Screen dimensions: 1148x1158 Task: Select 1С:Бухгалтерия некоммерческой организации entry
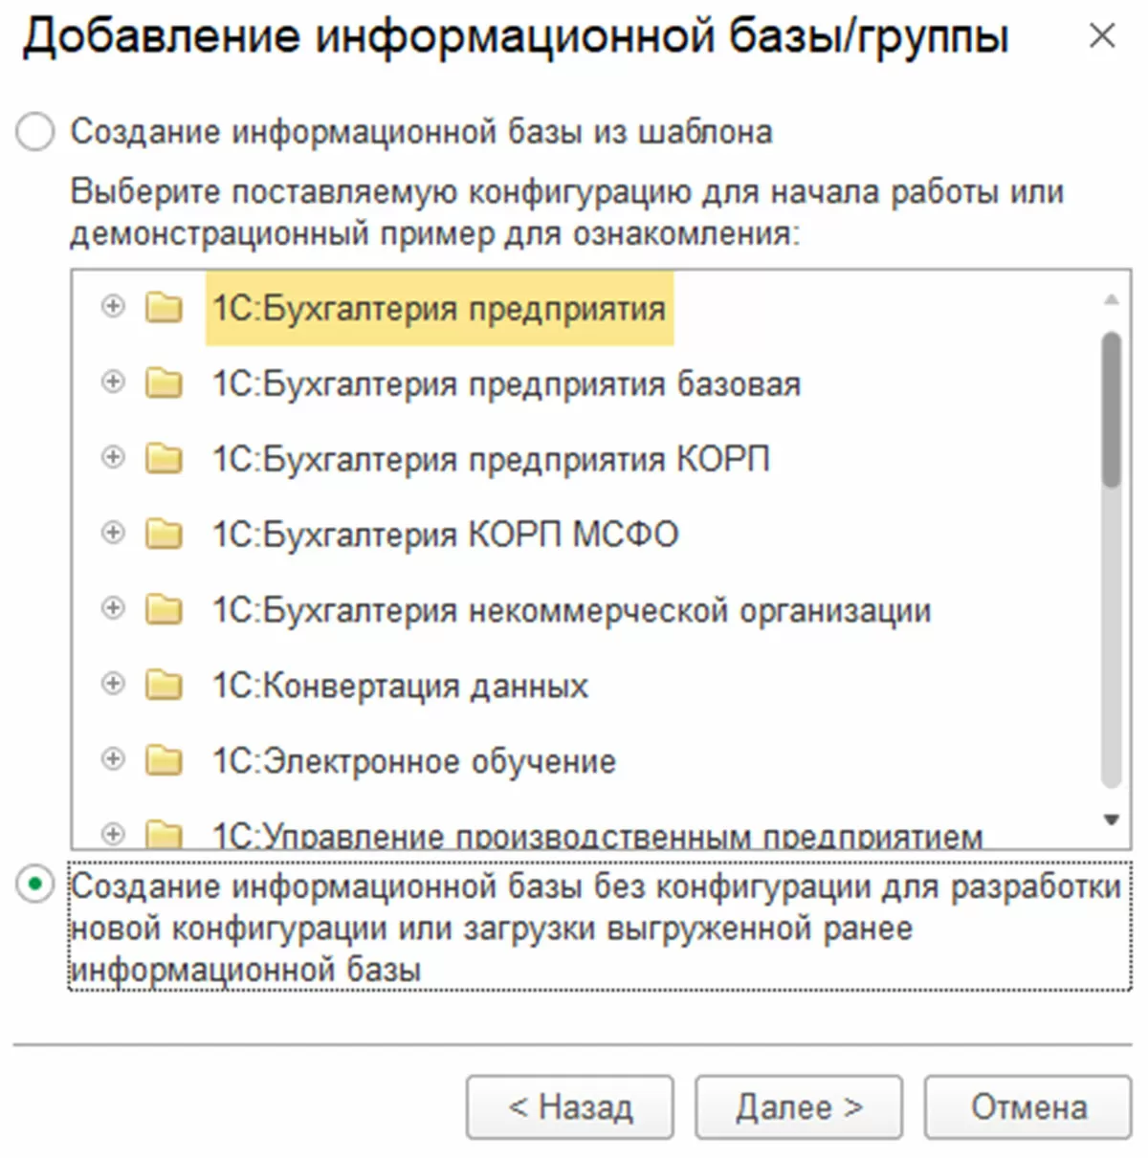click(571, 609)
